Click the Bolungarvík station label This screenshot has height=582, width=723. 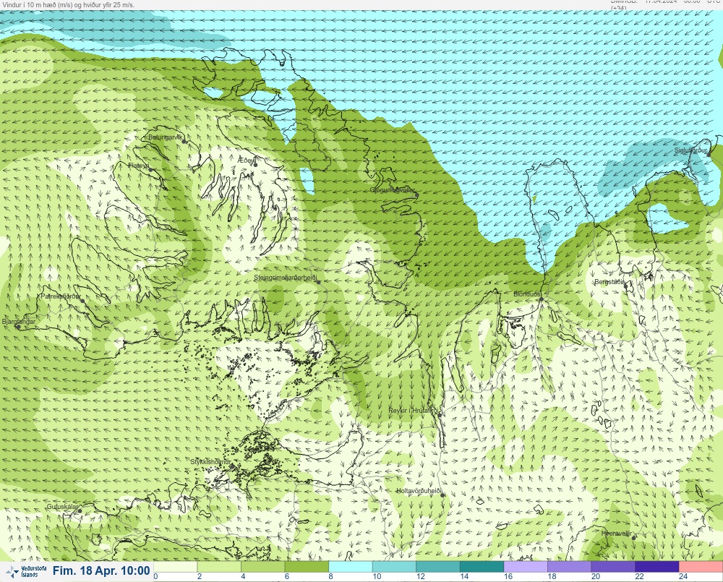tap(166, 137)
